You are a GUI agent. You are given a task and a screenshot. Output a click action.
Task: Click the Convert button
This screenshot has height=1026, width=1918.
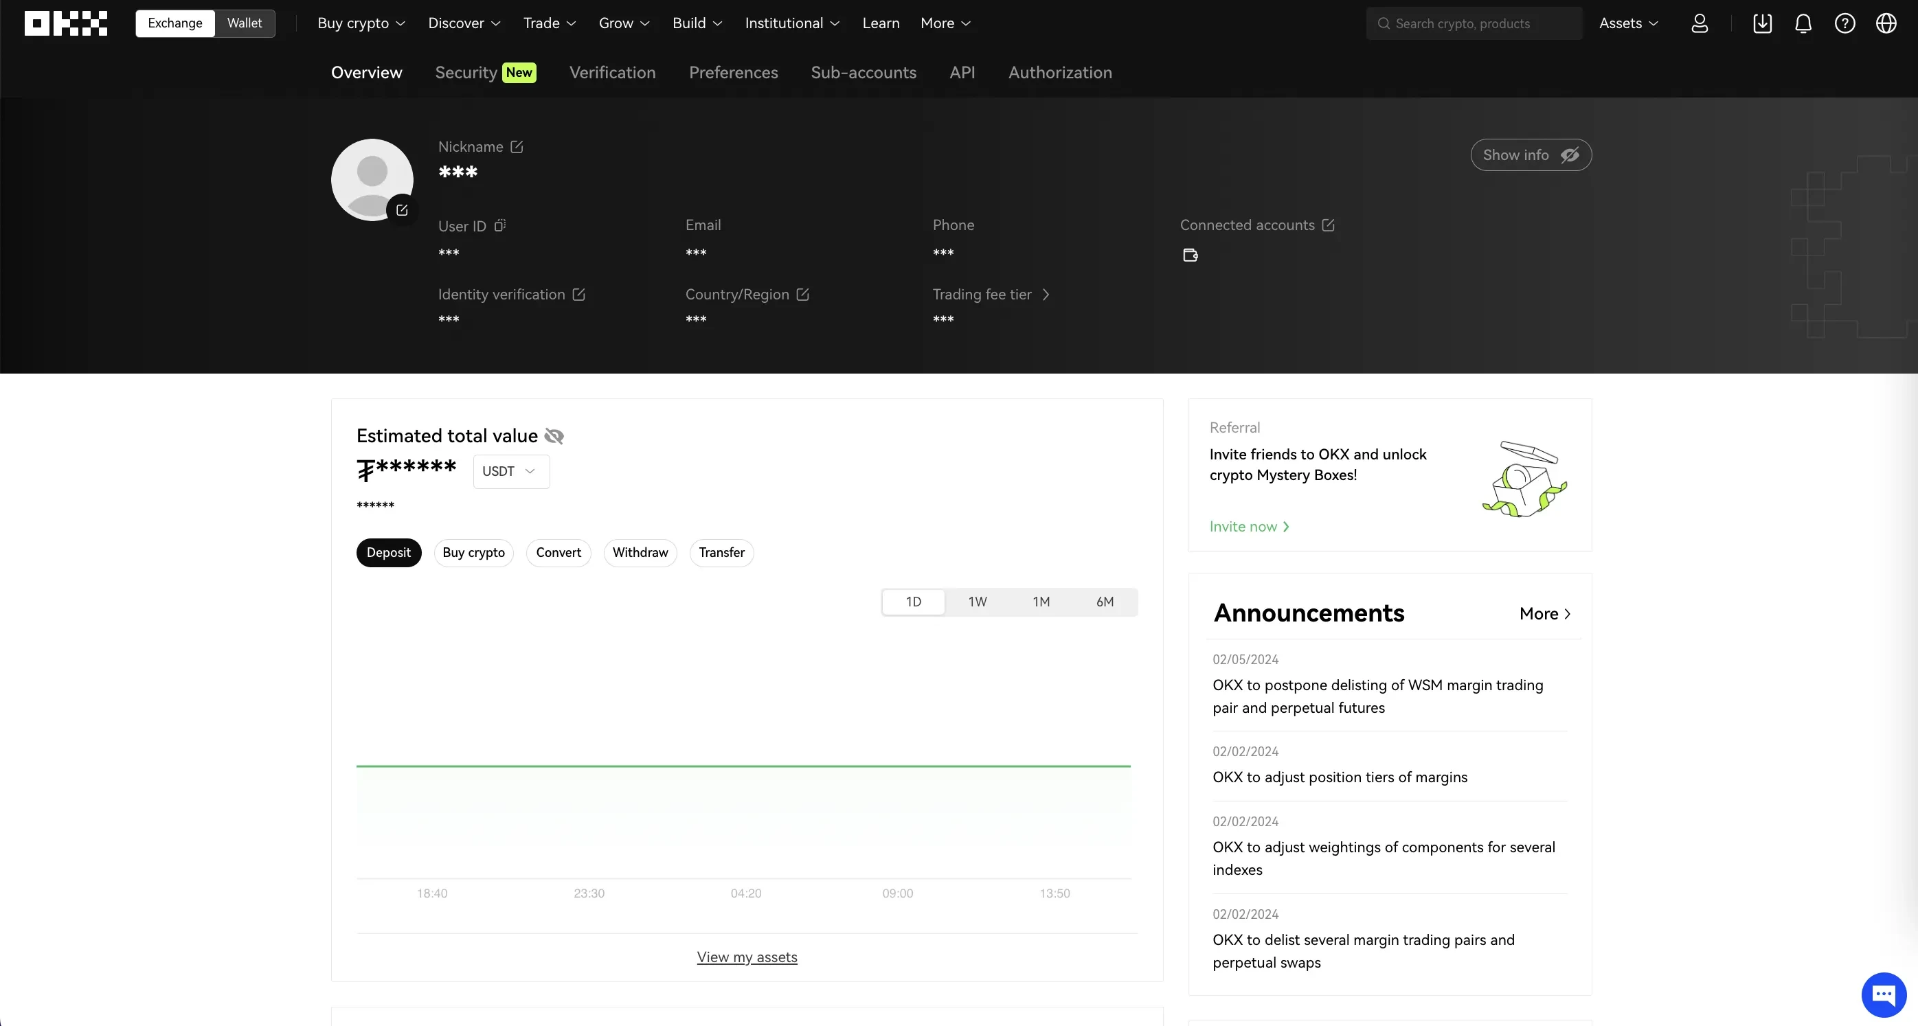click(x=559, y=552)
